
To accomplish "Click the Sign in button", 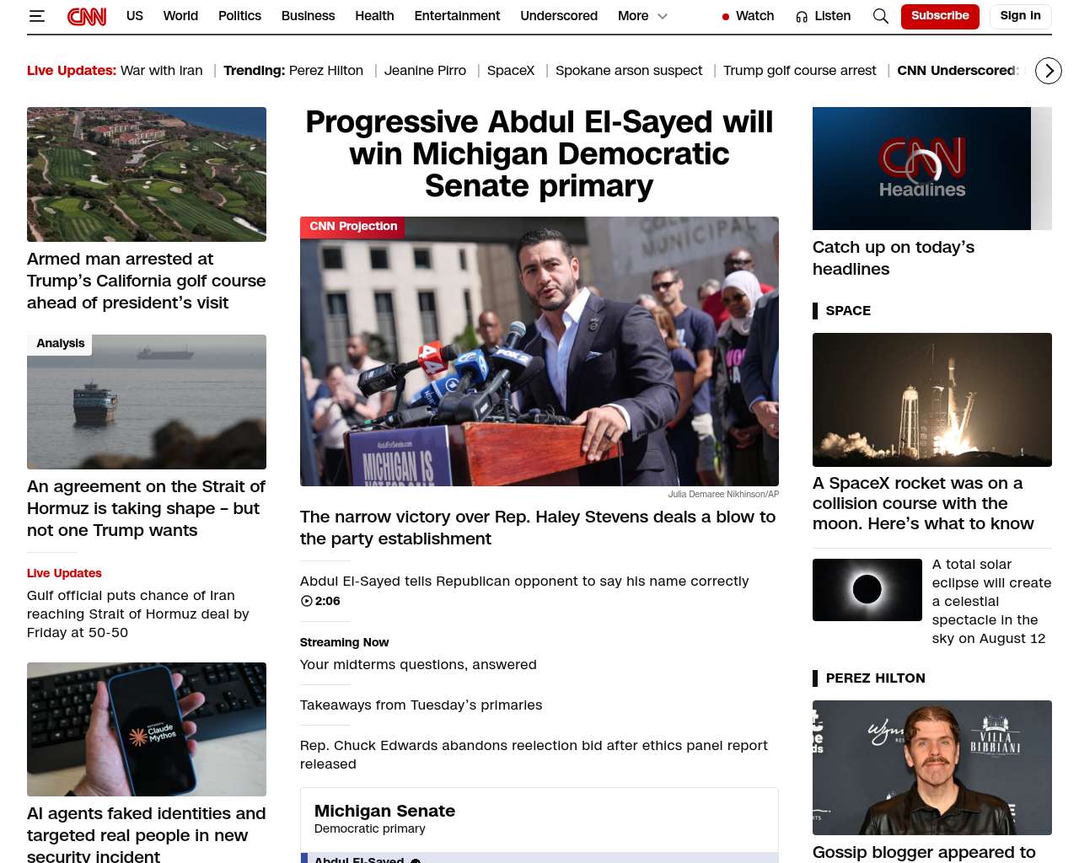I will [1020, 16].
